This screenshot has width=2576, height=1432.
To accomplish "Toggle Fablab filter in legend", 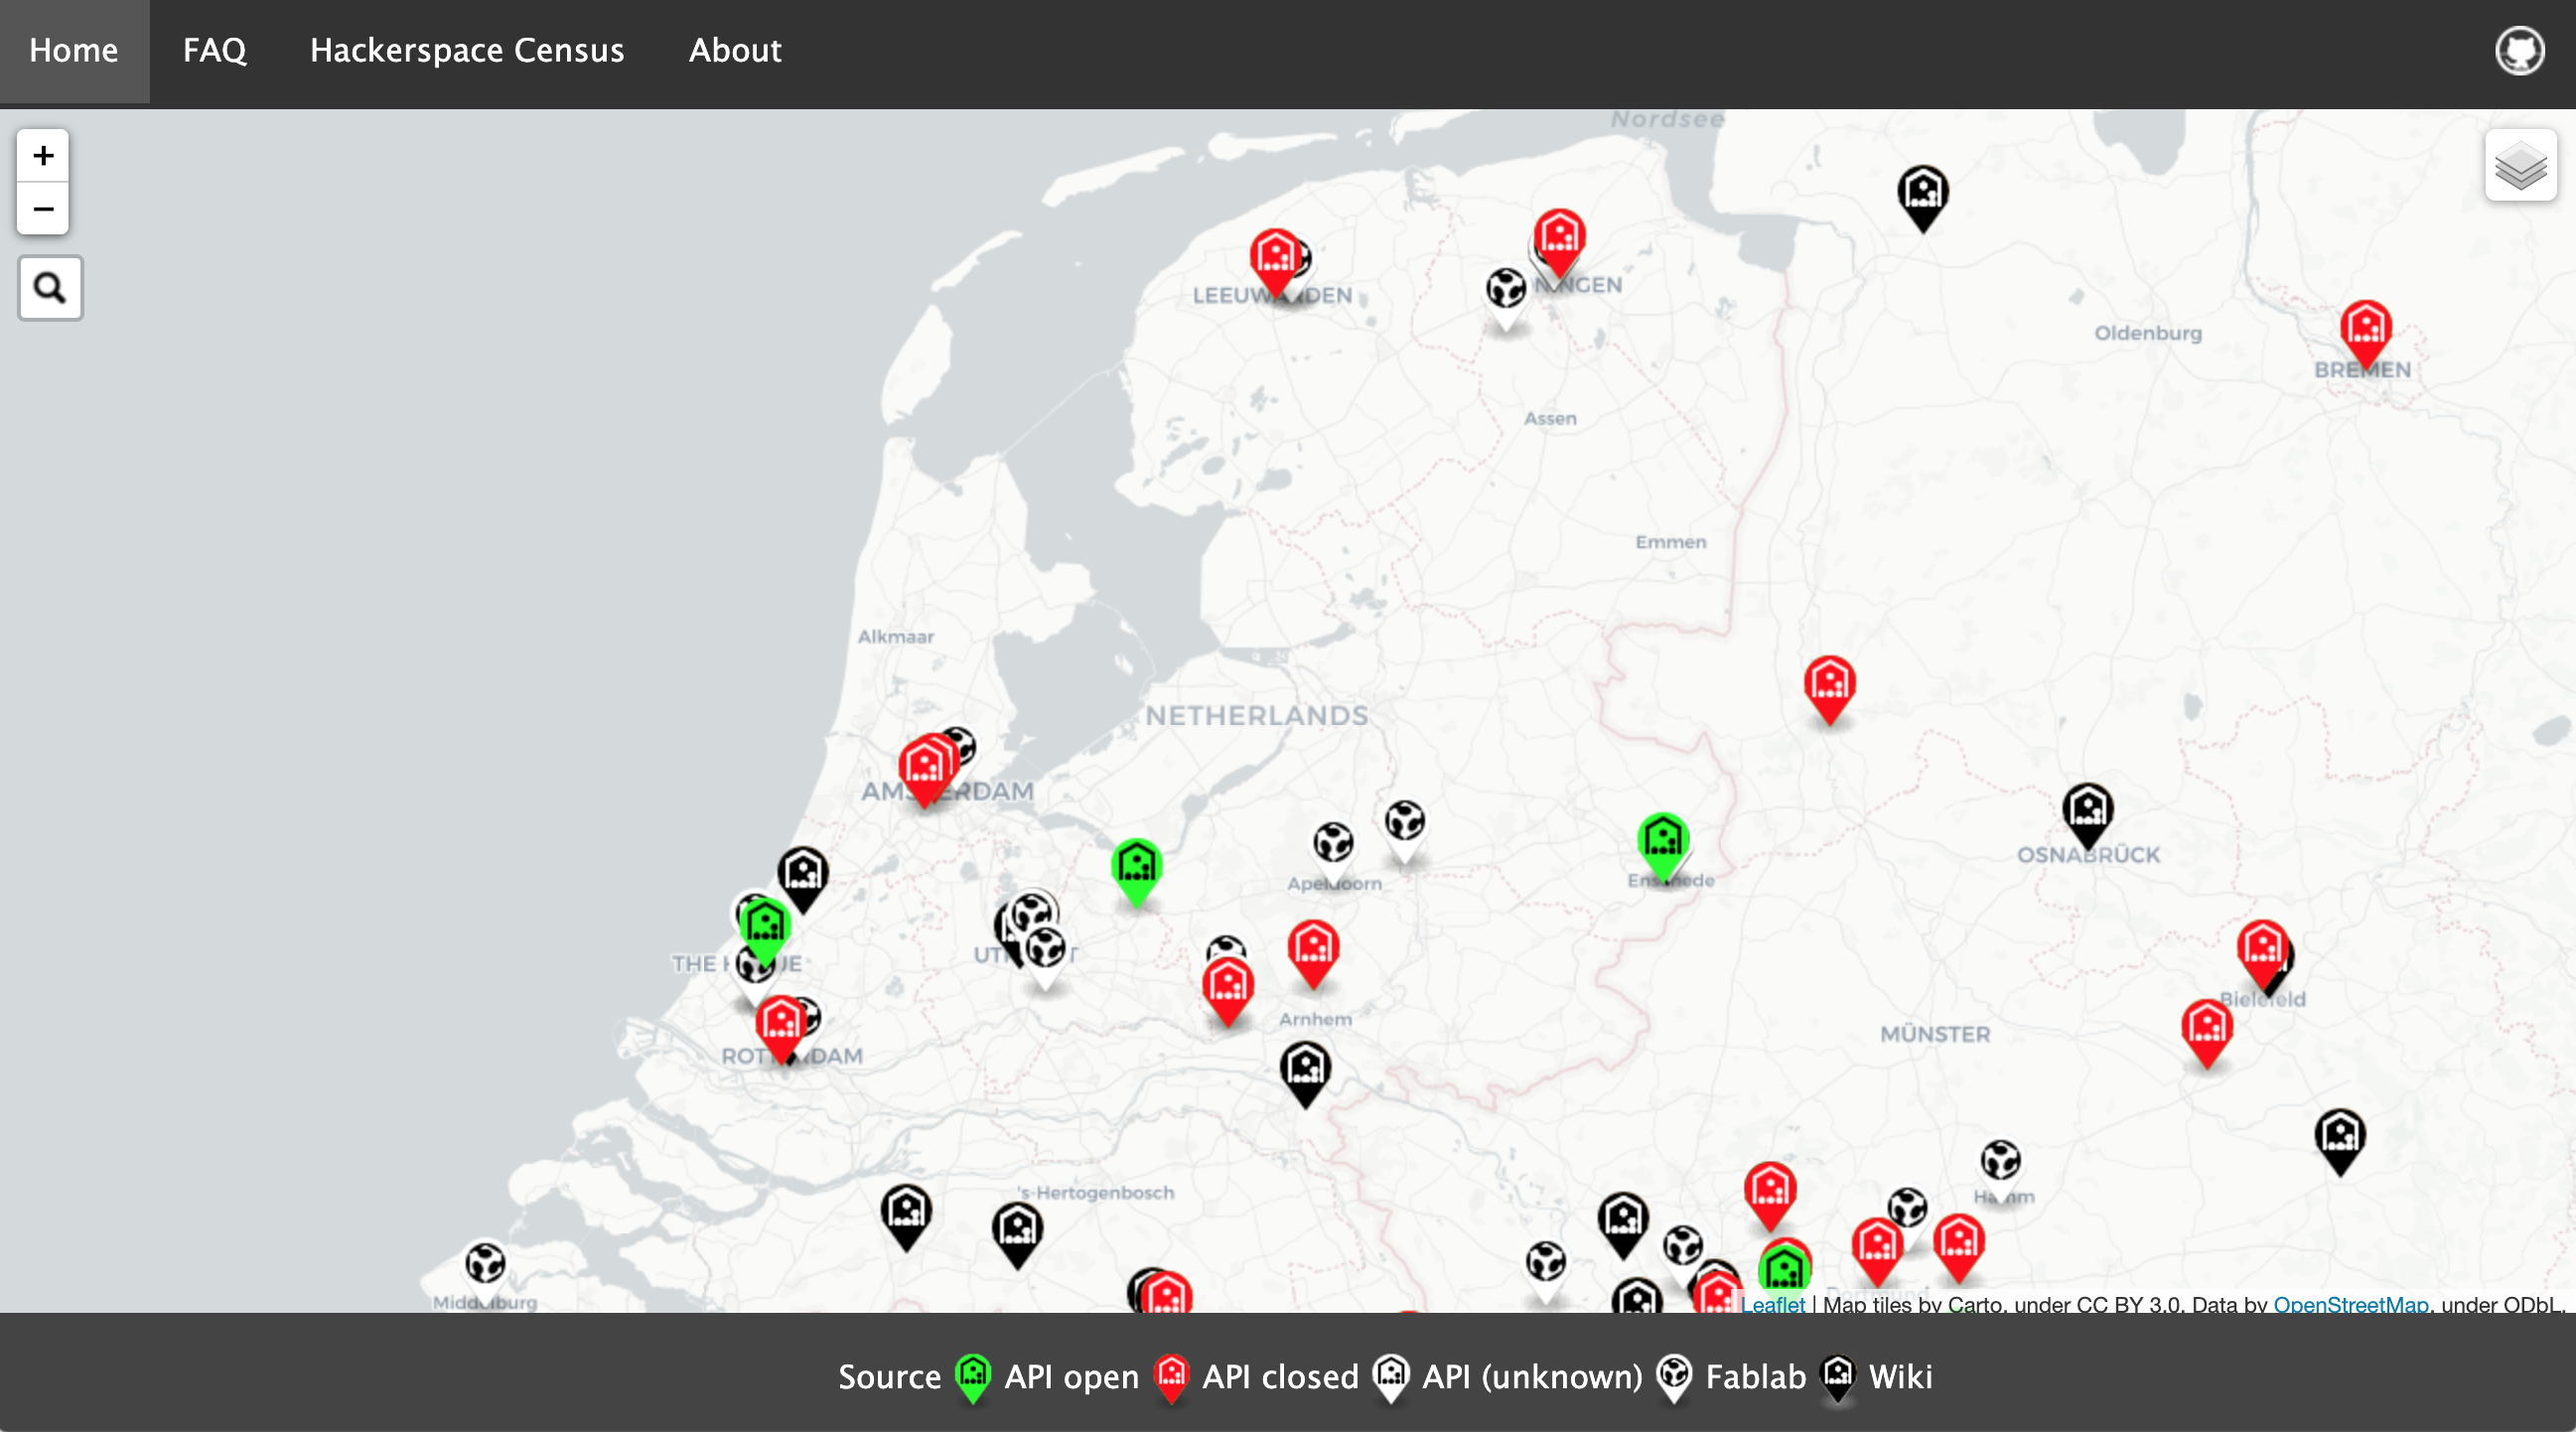I will pyautogui.click(x=1754, y=1377).
